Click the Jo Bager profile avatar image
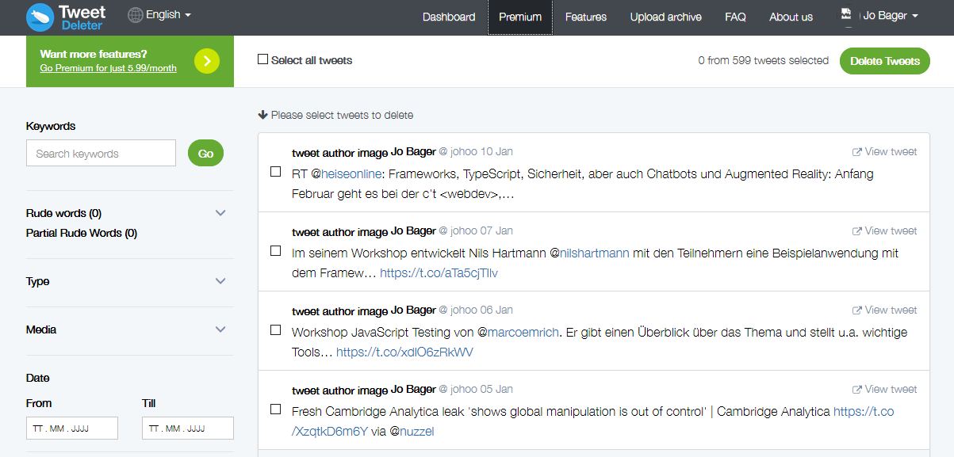Image resolution: width=954 pixels, height=457 pixels. pyautogui.click(x=847, y=16)
